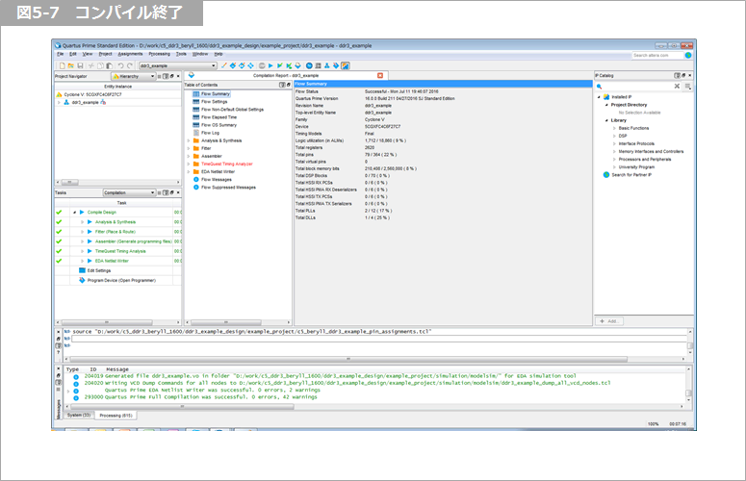Click the Start Compilation play icon in toolbar
746x481 pixels.
point(272,65)
